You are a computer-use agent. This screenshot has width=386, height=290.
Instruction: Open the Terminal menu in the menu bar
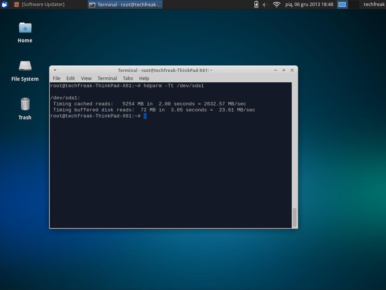click(x=107, y=78)
